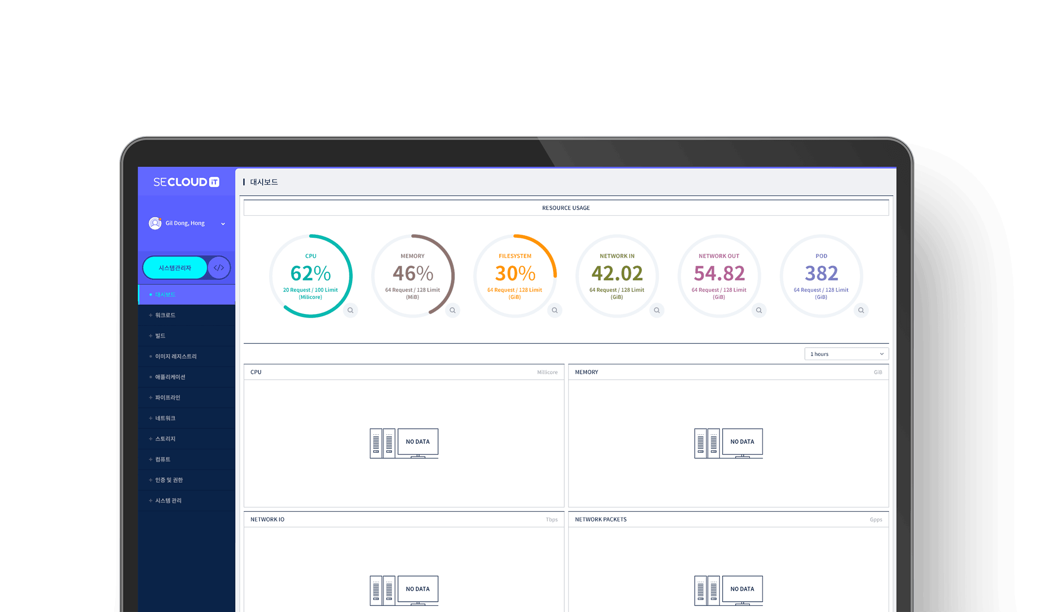Open the 애플리케이션 menu item
Image resolution: width=1037 pixels, height=612 pixels.
pos(187,377)
